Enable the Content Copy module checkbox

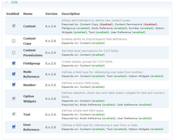click(14, 41)
